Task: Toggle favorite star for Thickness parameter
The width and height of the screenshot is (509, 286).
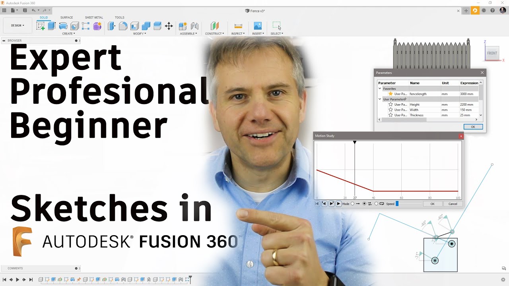Action: click(390, 115)
